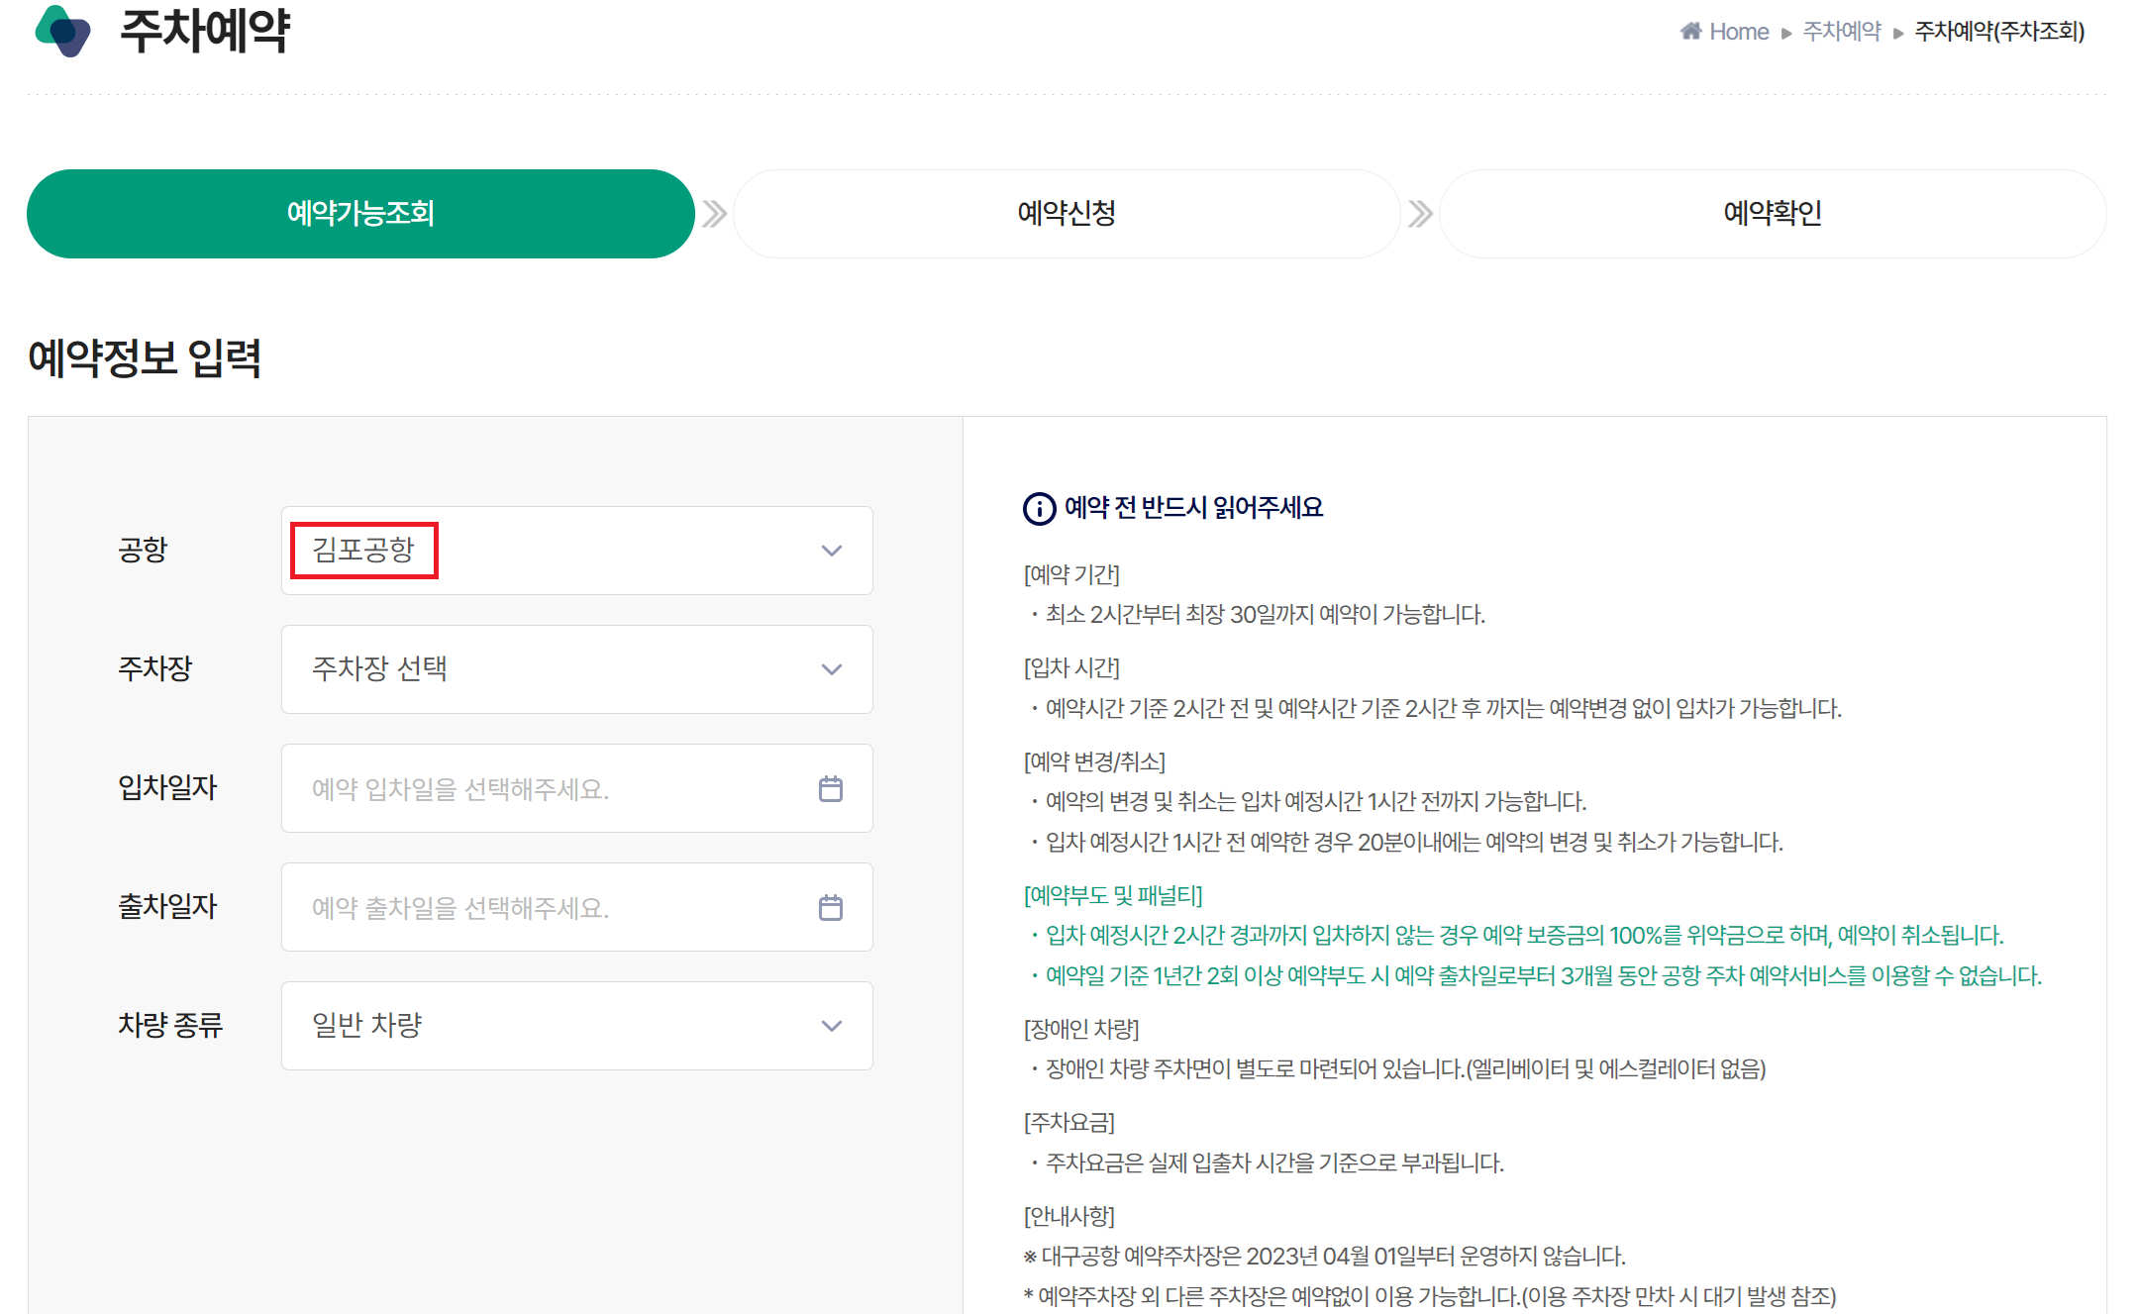
Task: Open calendar icon in 출차일자 field
Action: [830, 908]
